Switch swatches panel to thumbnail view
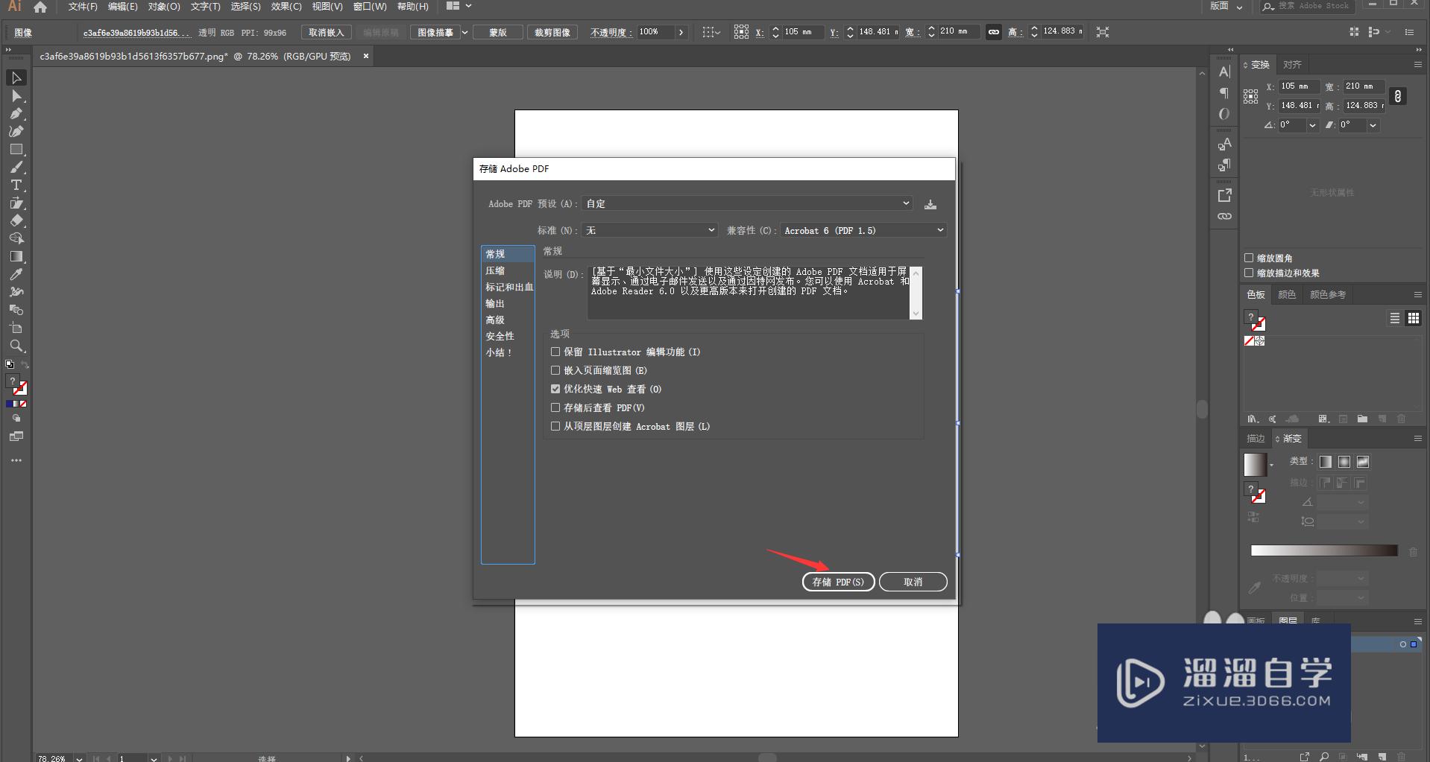 (x=1413, y=318)
